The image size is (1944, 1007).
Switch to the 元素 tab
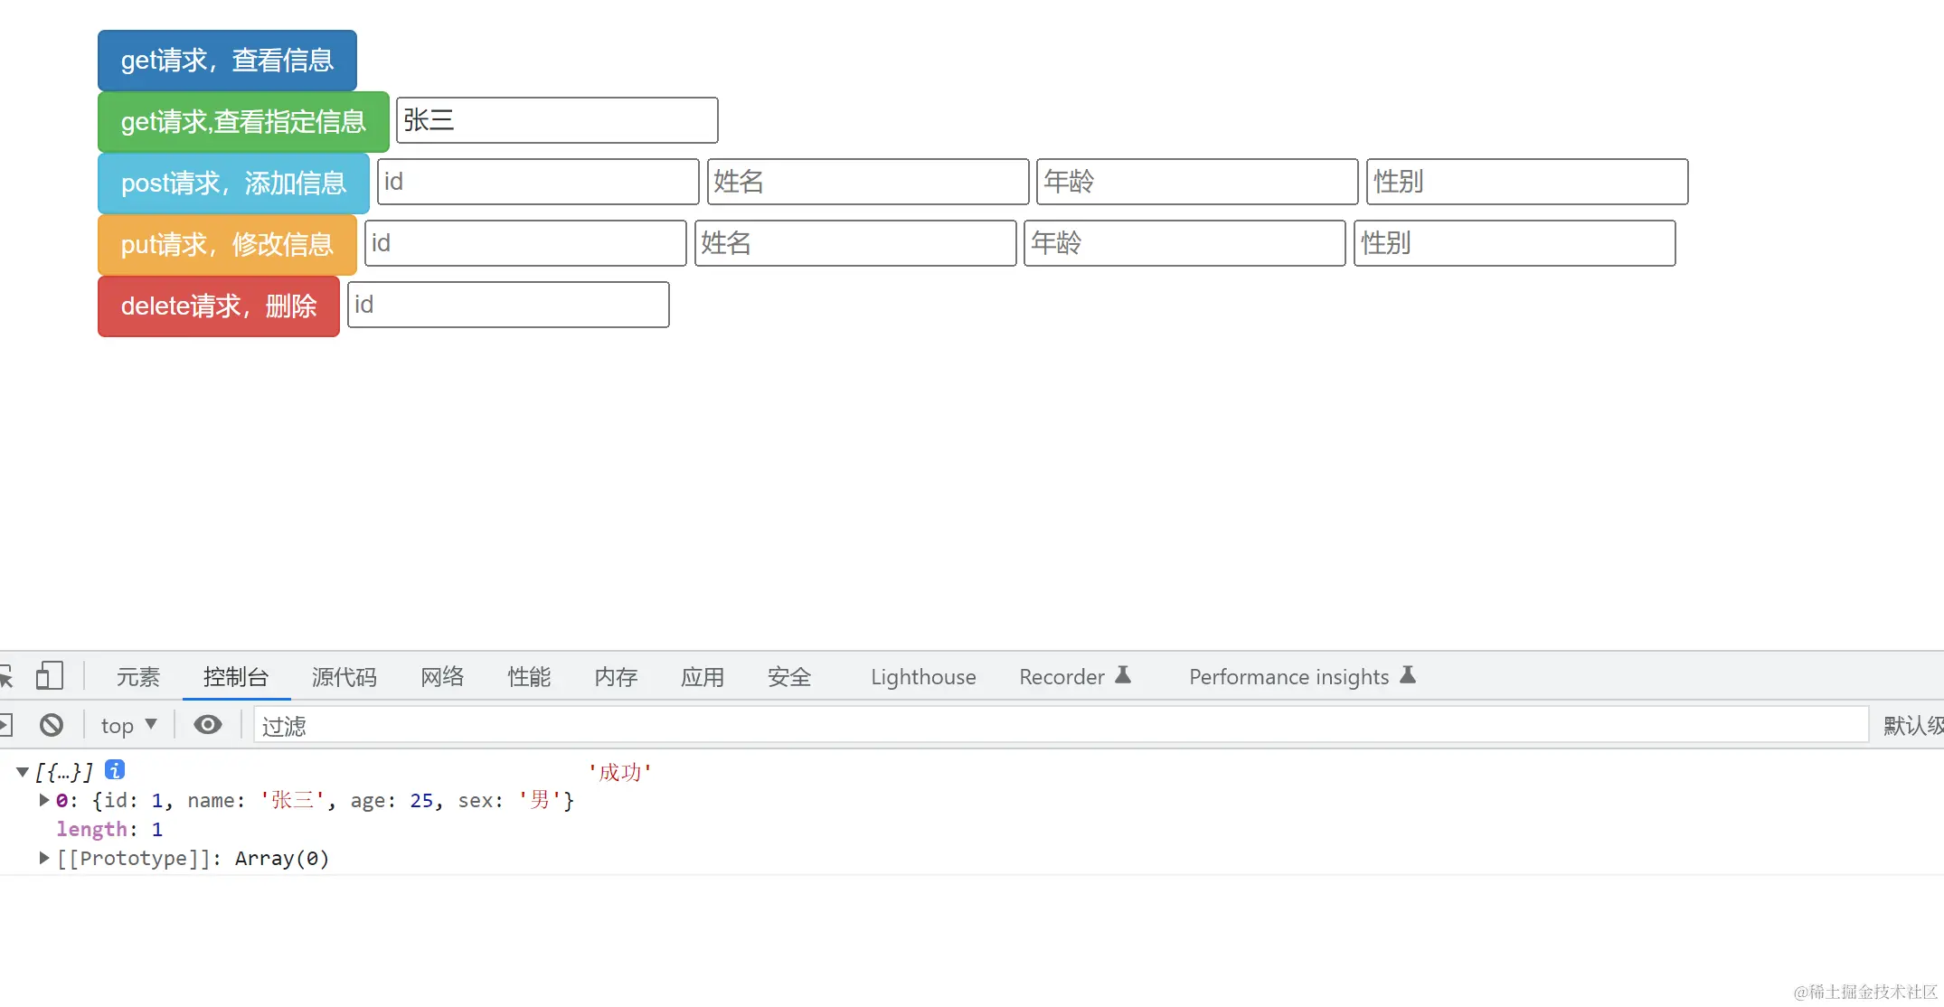tap(137, 676)
